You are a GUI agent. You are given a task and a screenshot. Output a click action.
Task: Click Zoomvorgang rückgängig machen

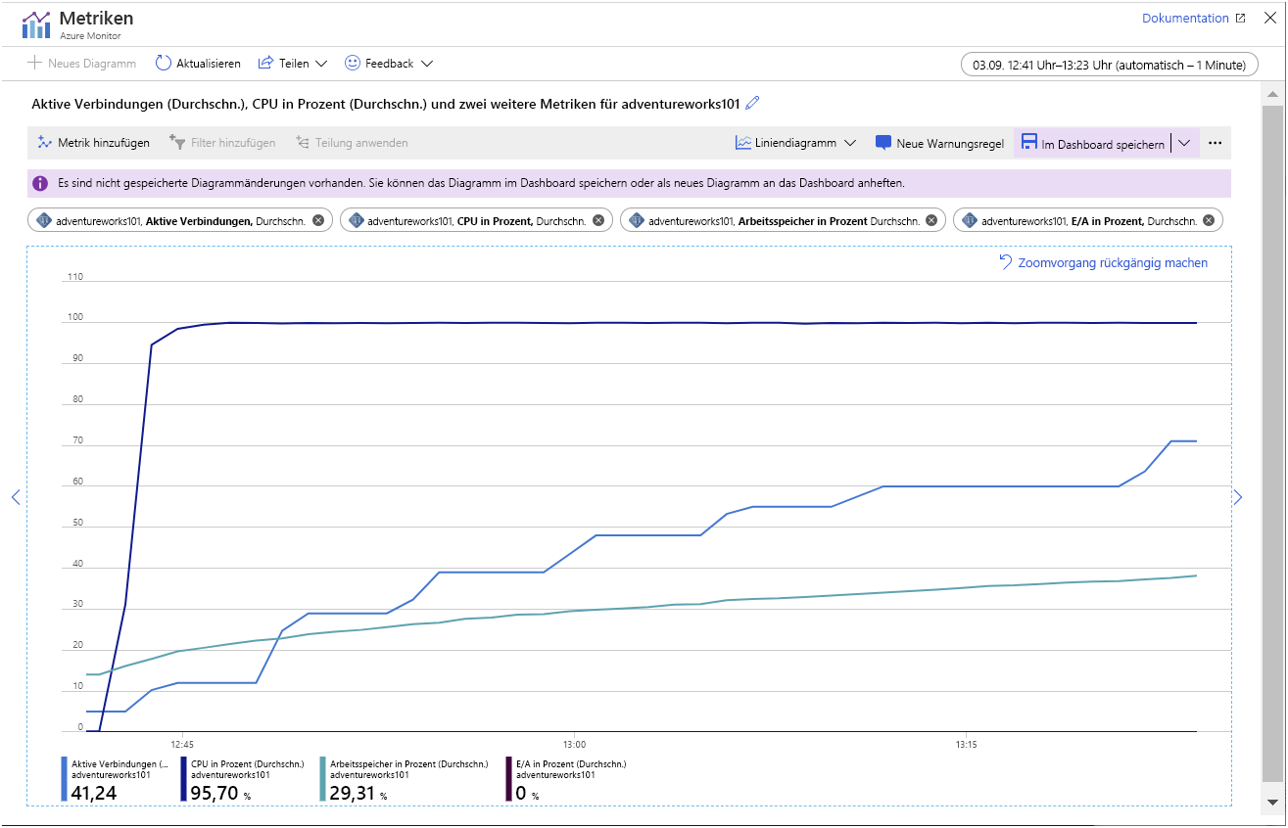[x=1113, y=263]
